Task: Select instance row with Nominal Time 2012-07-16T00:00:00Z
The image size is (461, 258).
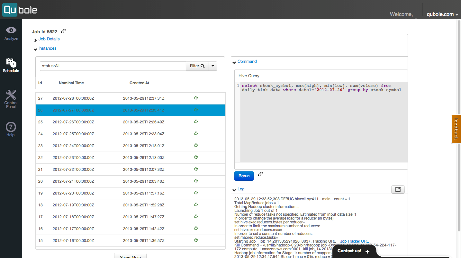Action: 130,240
